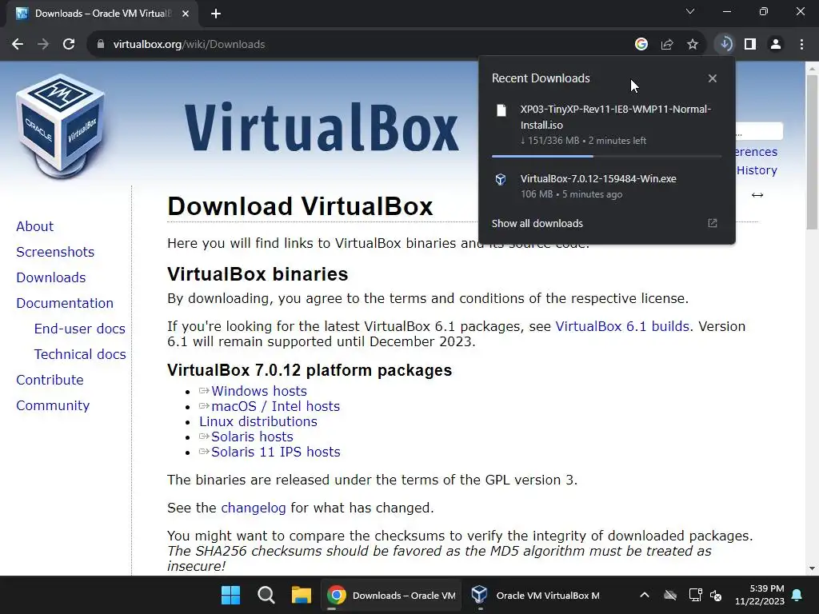This screenshot has width=819, height=614.
Task: Download macOS / Intel hosts package
Action: click(x=275, y=406)
